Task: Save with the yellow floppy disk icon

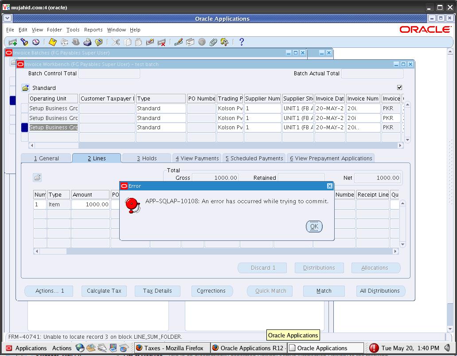Action: (x=53, y=42)
